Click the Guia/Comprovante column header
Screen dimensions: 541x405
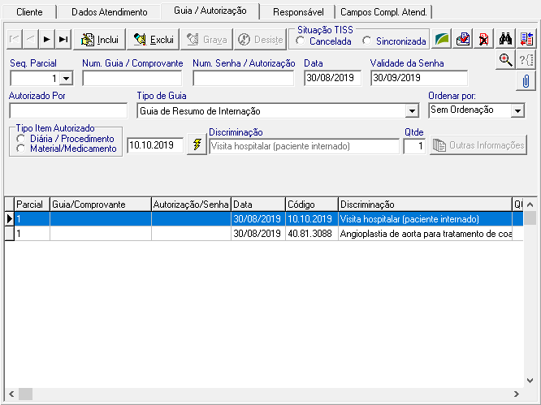click(x=101, y=205)
